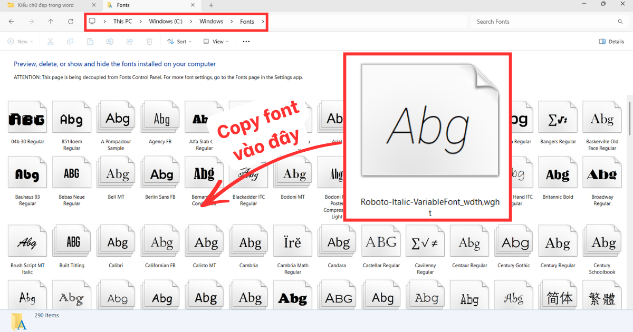Click the Cut scissors icon in toolbar
Image resolution: width=633 pixels, height=332 pixels.
click(51, 42)
